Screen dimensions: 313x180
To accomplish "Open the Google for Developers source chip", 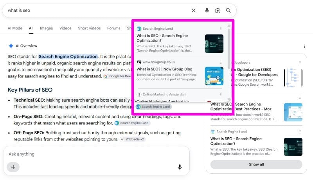I will pos(118,76).
